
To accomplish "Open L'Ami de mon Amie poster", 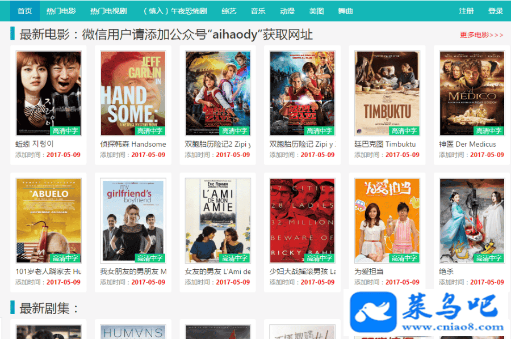I will tap(217, 221).
